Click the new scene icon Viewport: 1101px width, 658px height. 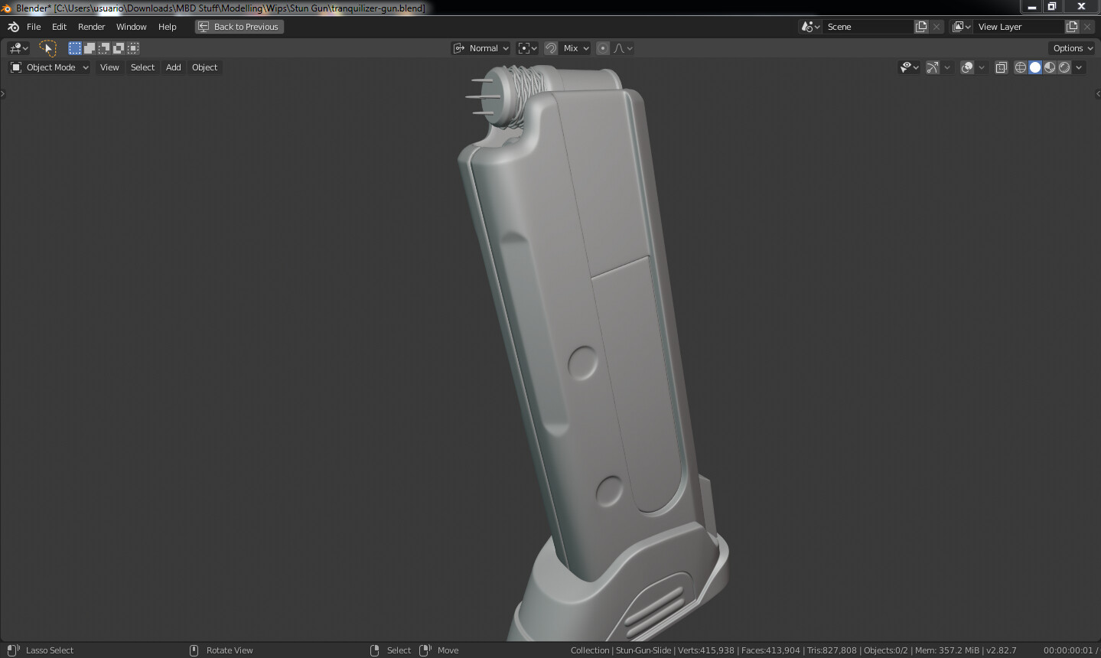tap(921, 27)
